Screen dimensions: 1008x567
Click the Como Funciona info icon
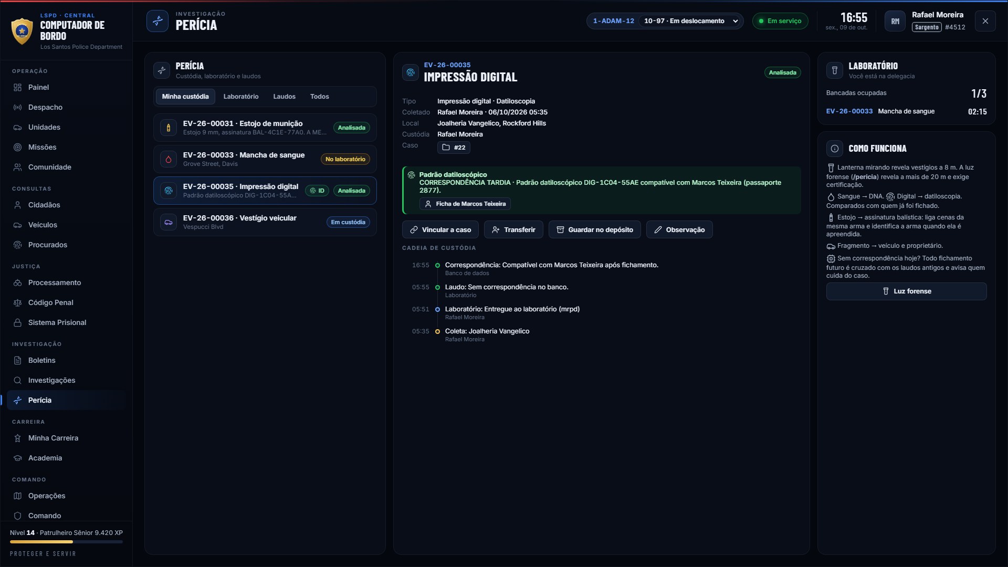click(x=835, y=149)
